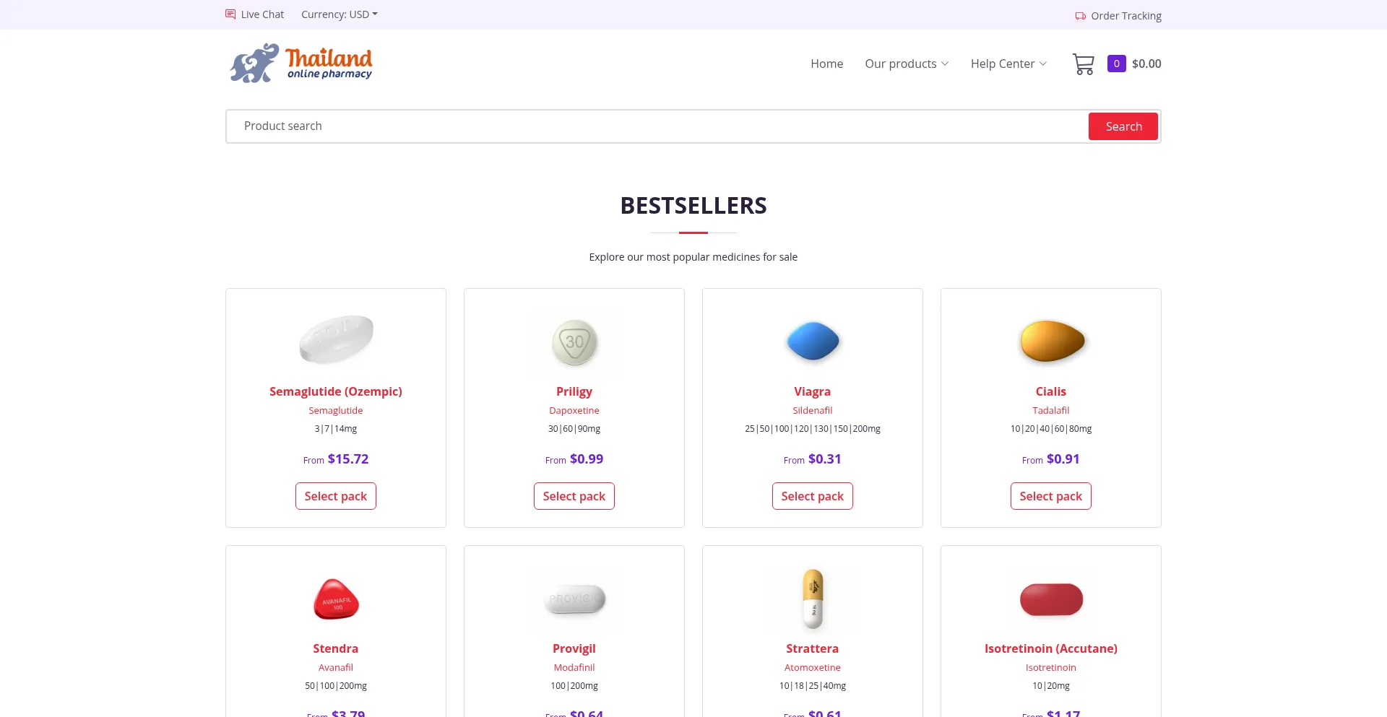1387x717 pixels.
Task: Click the Priligy tablet image
Action: 574,342
